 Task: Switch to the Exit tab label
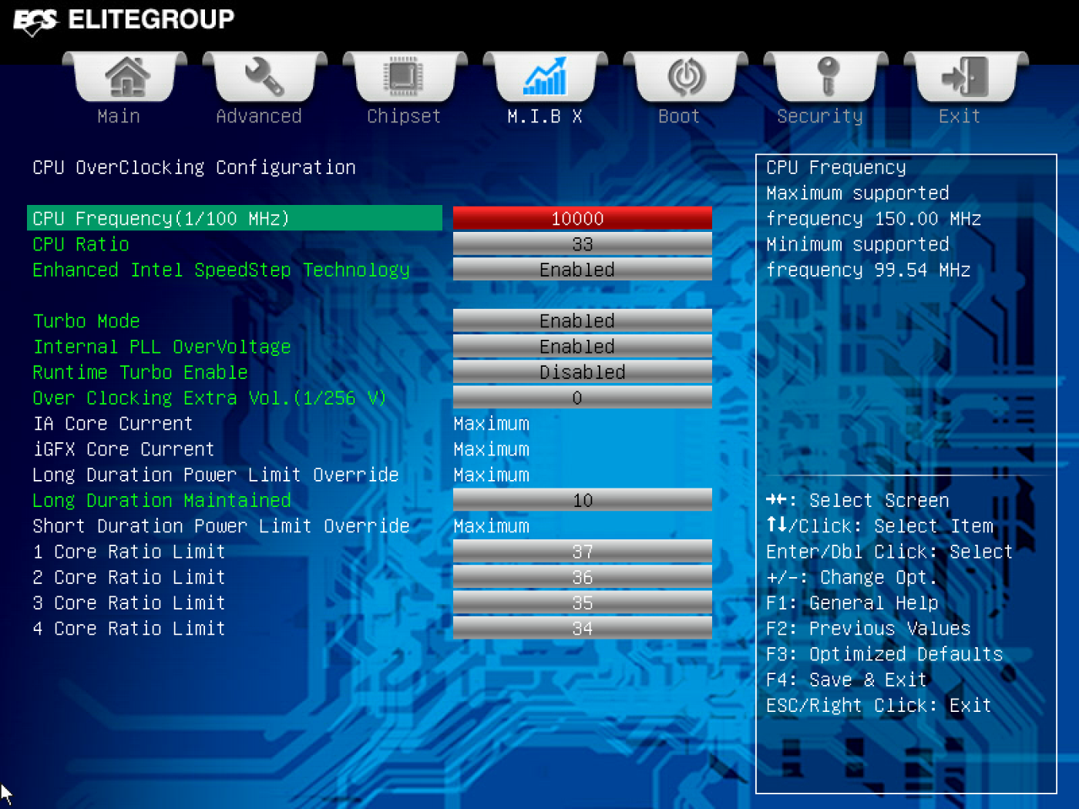click(x=960, y=116)
